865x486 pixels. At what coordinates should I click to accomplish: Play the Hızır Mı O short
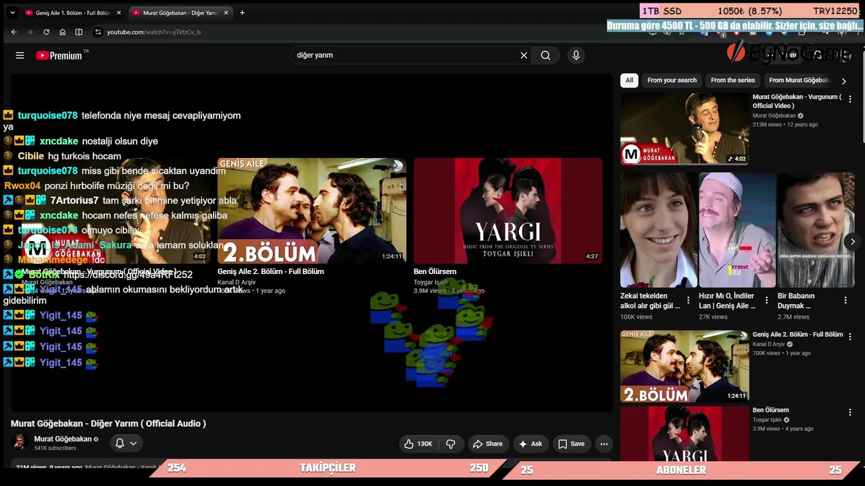point(737,230)
